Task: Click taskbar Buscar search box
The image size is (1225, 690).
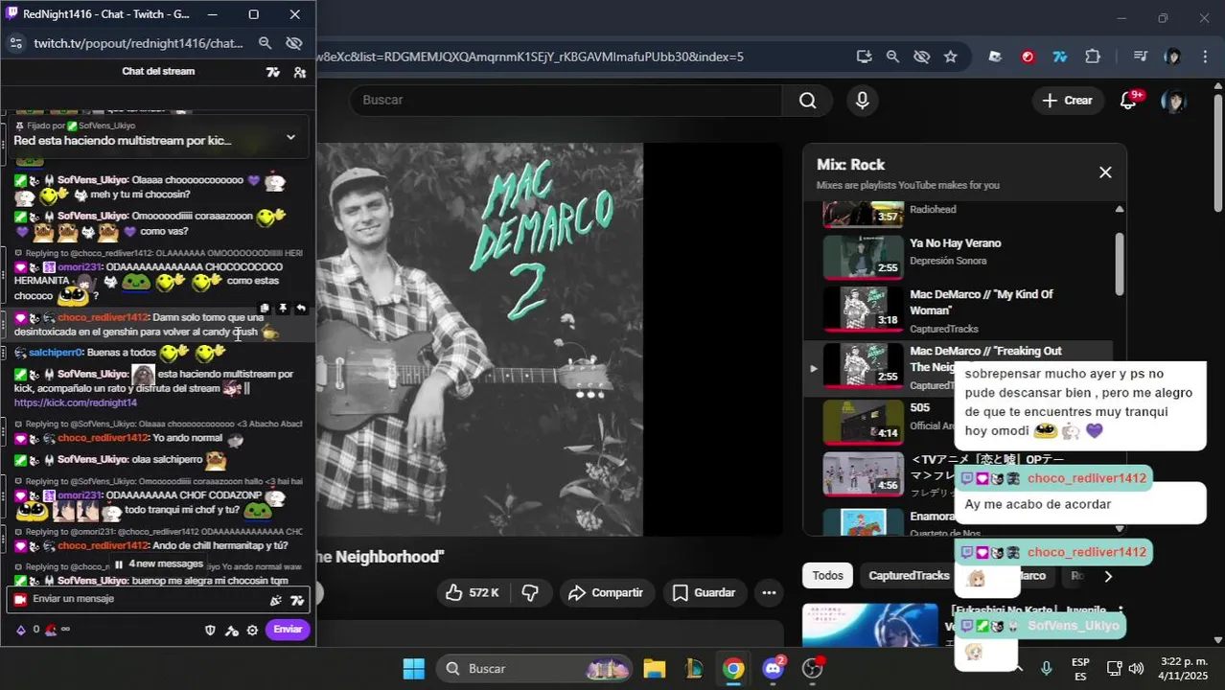Action: click(536, 668)
